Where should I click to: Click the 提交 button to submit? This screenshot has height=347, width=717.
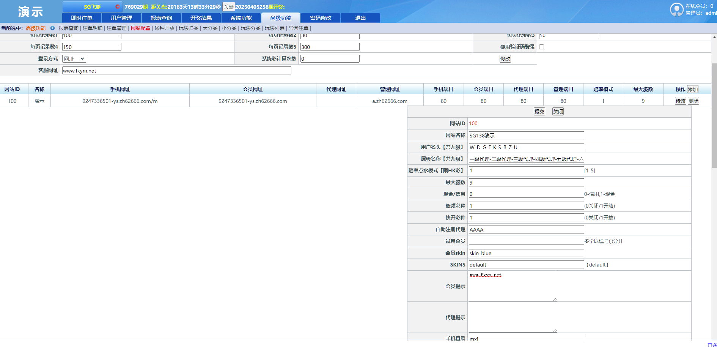[x=539, y=111]
